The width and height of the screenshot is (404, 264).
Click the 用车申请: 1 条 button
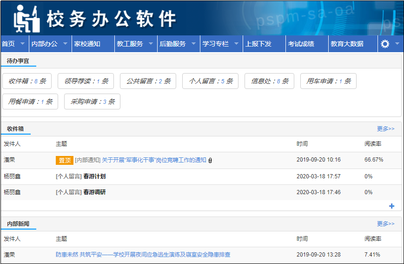pos(328,81)
